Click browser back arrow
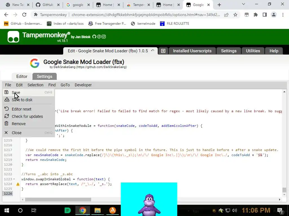 click(6, 15)
